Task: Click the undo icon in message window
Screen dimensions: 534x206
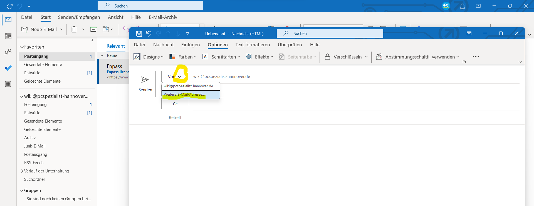Action: 149,34
